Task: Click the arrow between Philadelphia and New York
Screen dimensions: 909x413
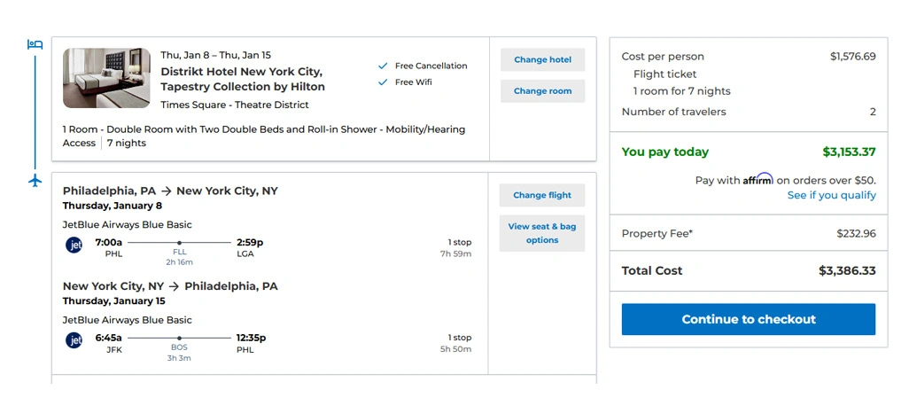Action: [167, 191]
